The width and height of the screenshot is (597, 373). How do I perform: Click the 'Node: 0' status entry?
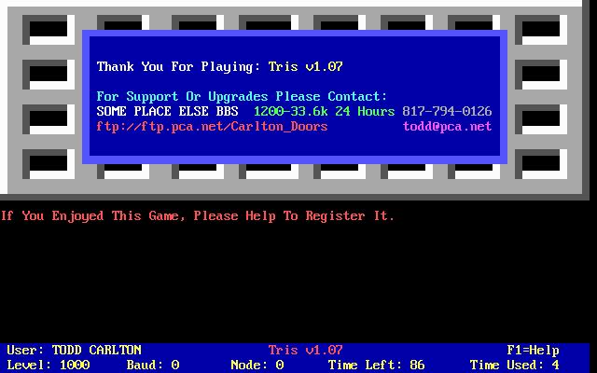(x=257, y=366)
